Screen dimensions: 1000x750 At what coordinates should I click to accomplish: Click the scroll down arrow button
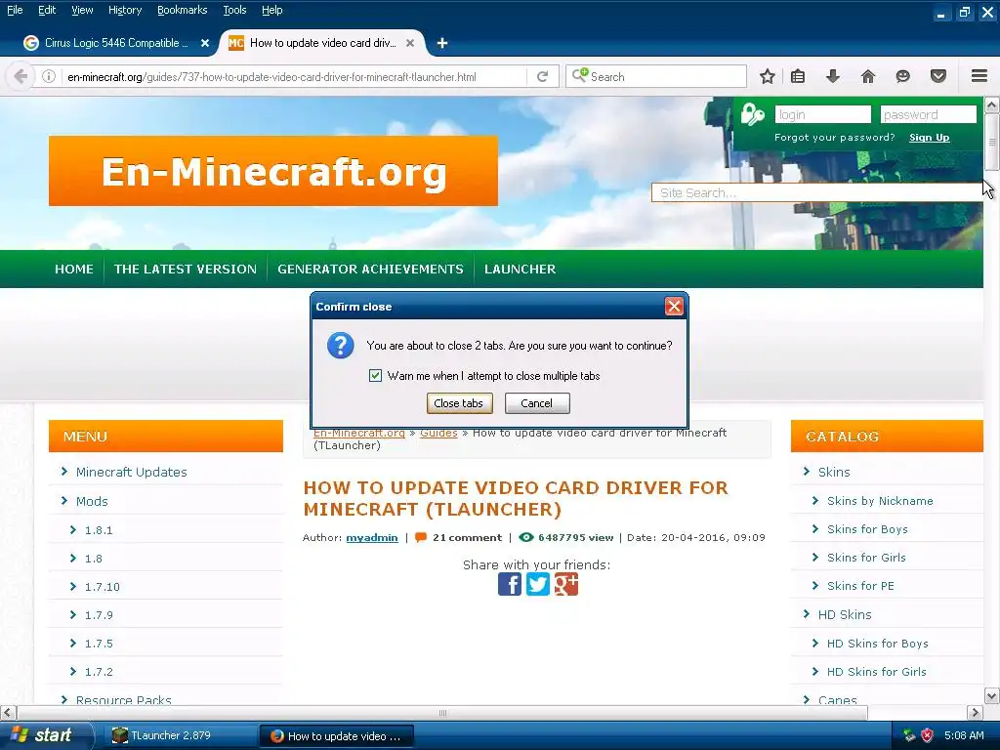click(x=992, y=695)
